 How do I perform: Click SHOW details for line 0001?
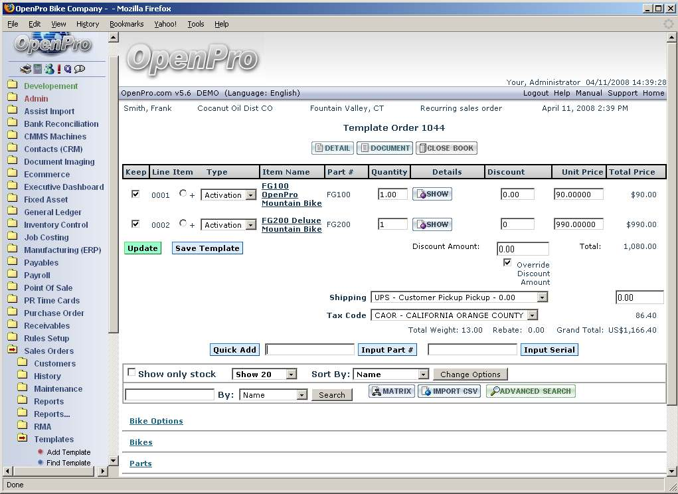pyautogui.click(x=432, y=195)
